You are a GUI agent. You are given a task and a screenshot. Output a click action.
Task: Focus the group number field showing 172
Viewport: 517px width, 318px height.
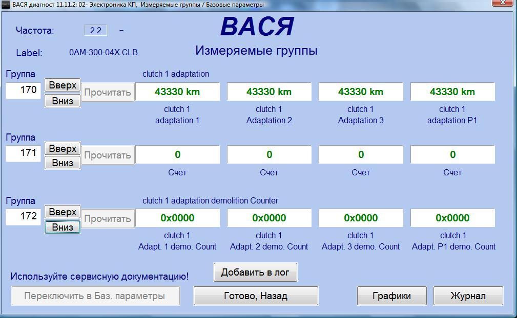click(23, 217)
